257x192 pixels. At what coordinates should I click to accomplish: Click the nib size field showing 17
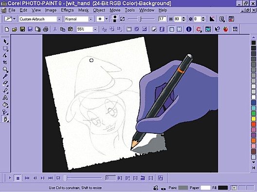click(x=162, y=19)
